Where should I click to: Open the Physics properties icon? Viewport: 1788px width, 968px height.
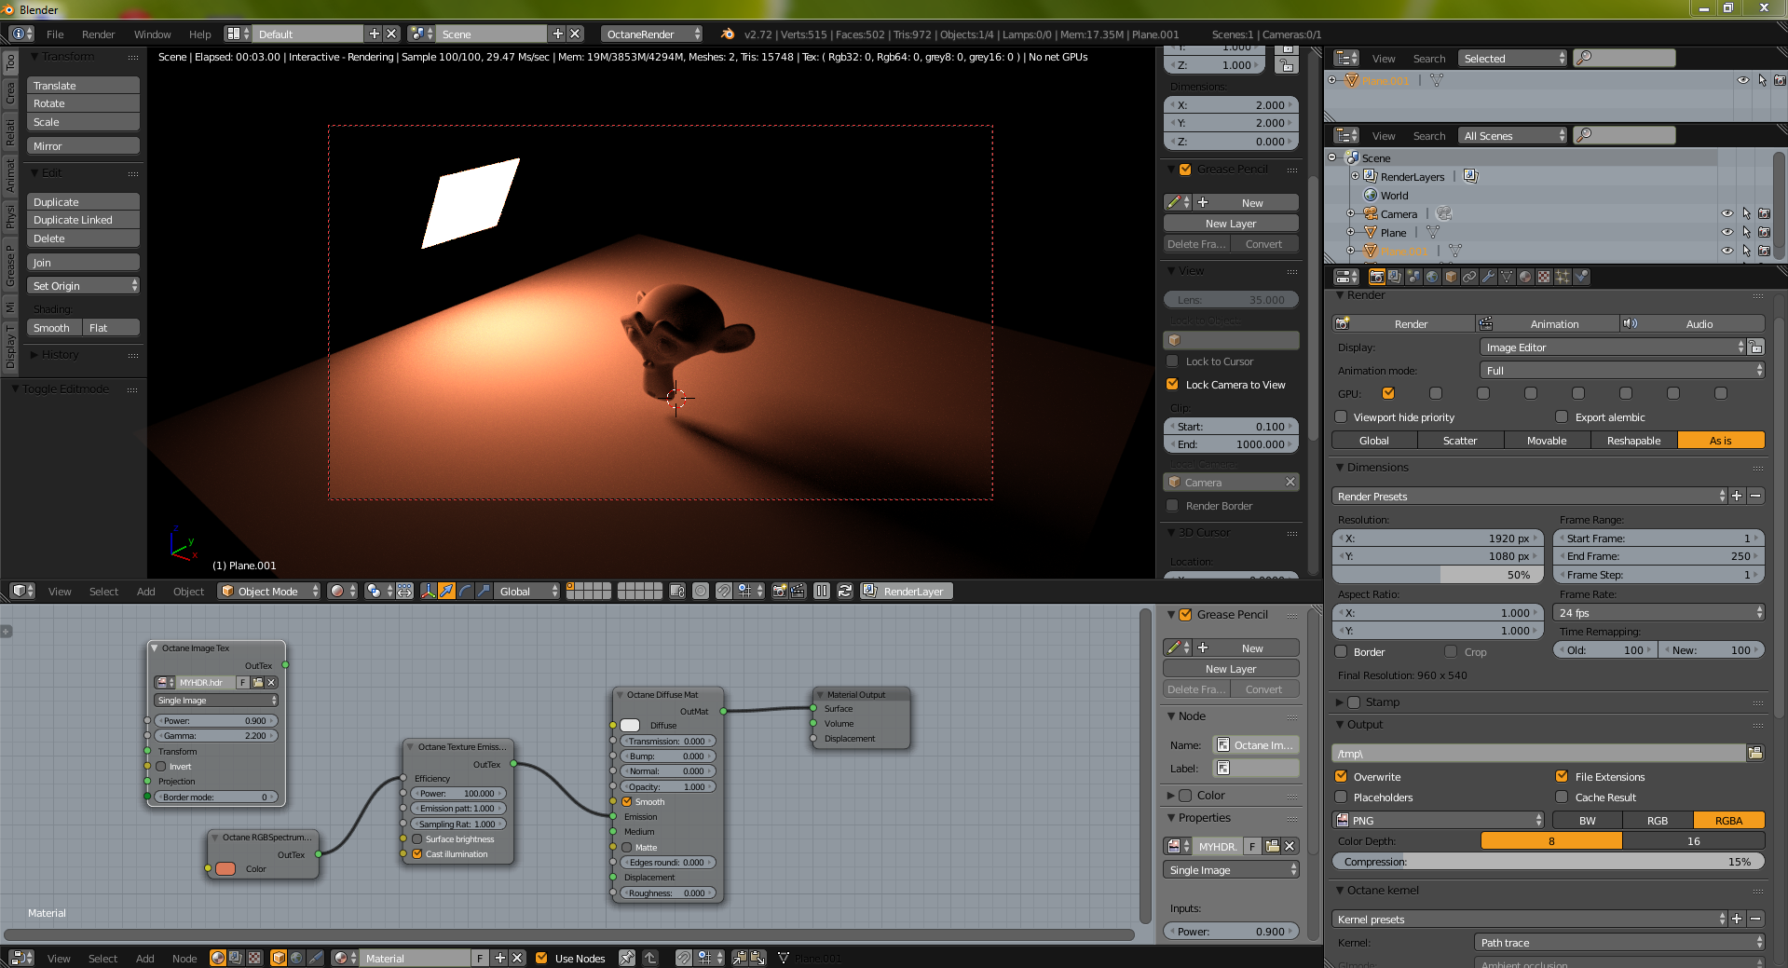[x=1581, y=277]
